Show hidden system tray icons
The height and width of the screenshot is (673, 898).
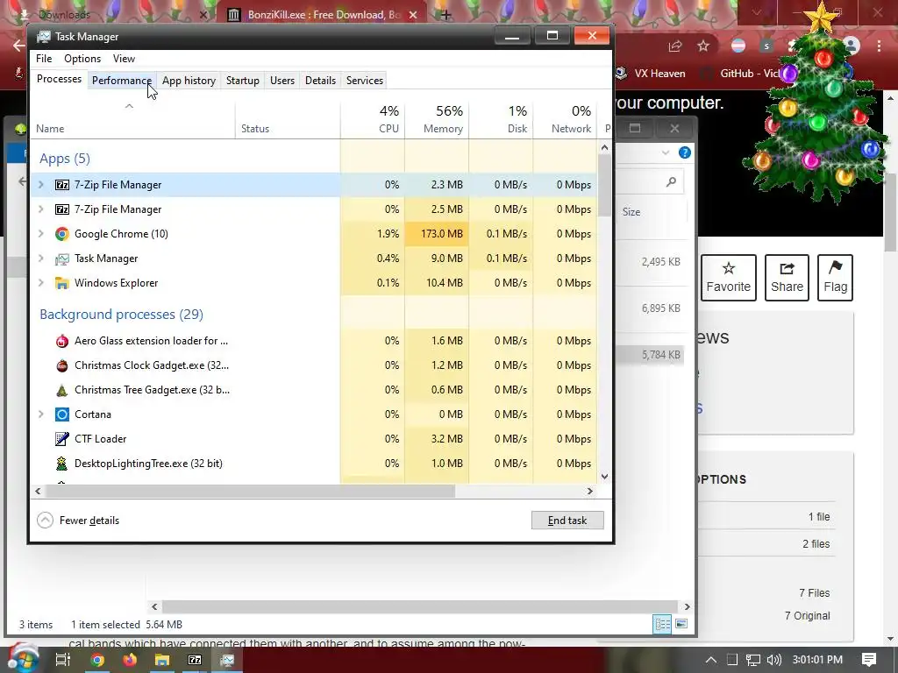[x=710, y=660]
